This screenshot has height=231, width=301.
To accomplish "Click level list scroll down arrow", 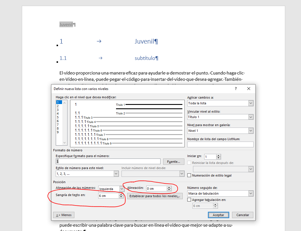I will [65, 142].
